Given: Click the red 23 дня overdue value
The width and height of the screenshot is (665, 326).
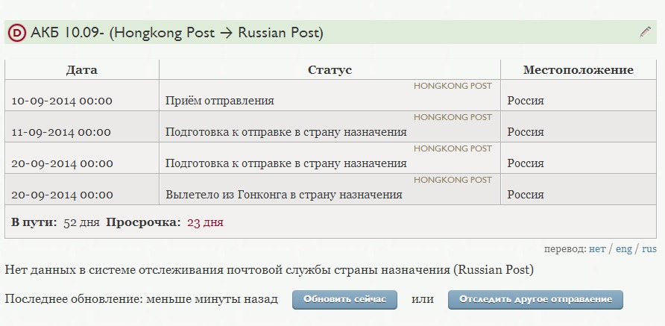Looking at the screenshot, I should (205, 222).
